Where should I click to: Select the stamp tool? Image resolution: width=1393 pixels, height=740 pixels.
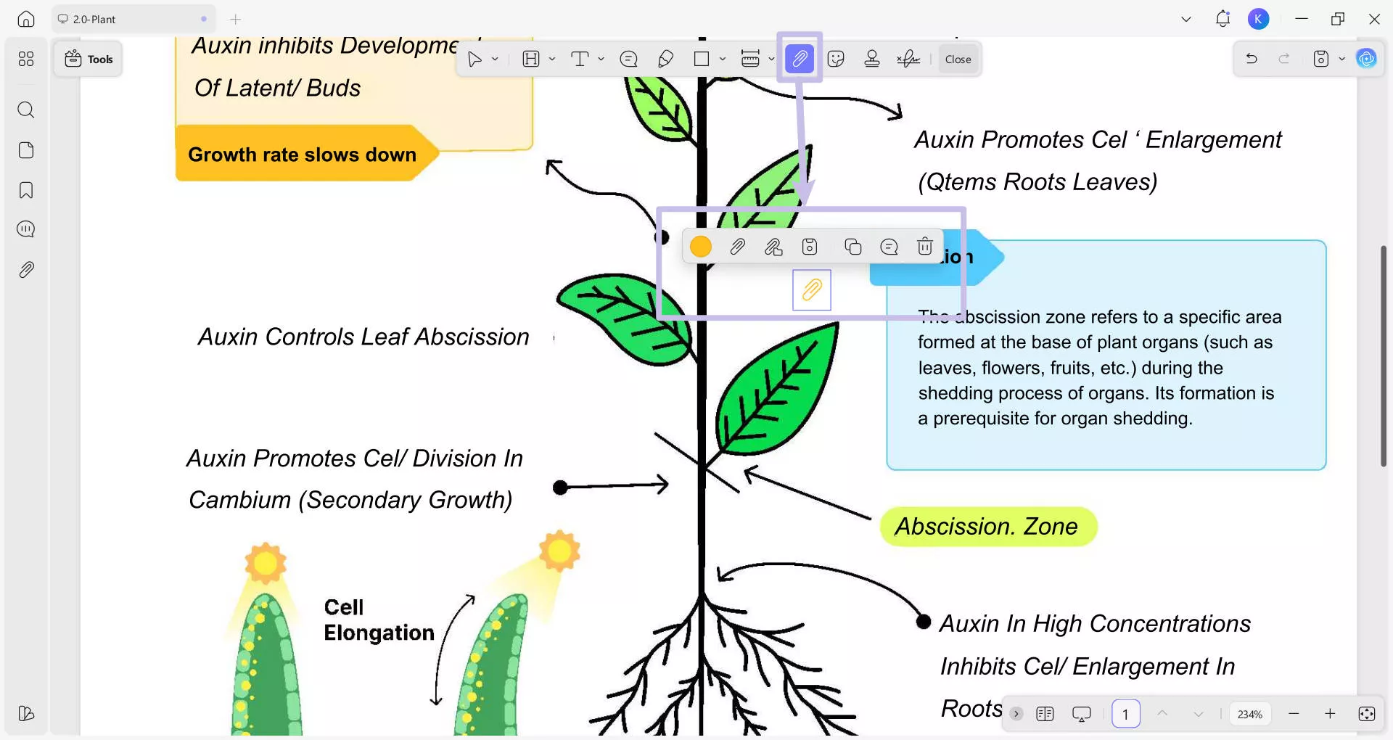tap(872, 59)
